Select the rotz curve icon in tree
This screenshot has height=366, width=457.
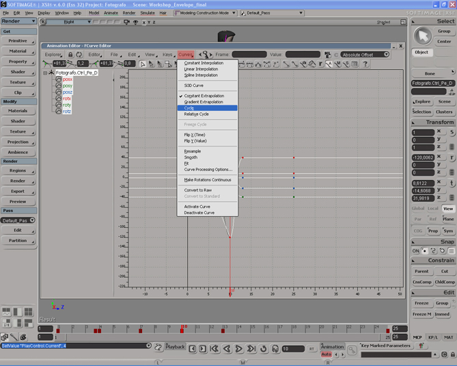coord(59,112)
